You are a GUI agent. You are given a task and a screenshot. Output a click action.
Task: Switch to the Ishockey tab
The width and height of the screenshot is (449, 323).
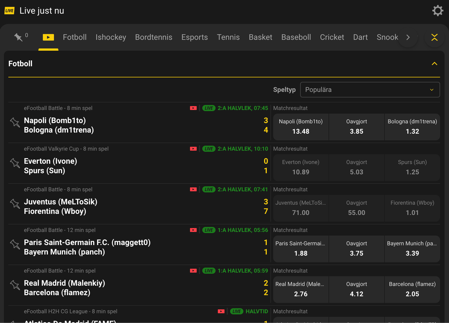click(x=111, y=37)
